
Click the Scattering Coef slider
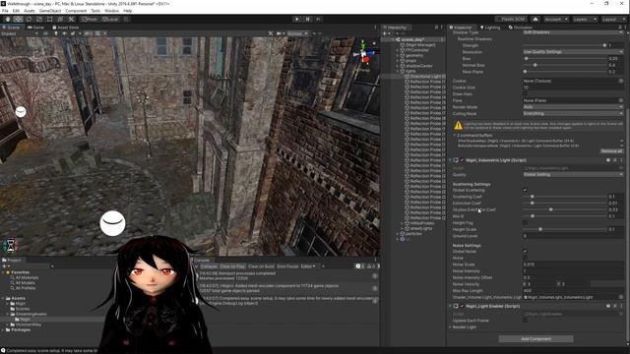tap(565, 197)
